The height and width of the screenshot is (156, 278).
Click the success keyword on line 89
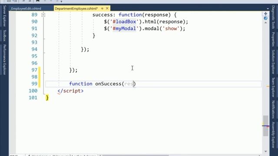click(103, 15)
